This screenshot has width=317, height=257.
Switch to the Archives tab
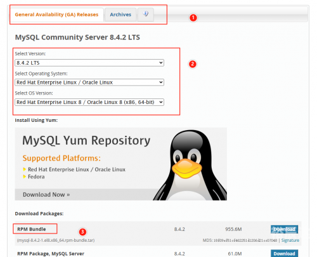pos(120,15)
